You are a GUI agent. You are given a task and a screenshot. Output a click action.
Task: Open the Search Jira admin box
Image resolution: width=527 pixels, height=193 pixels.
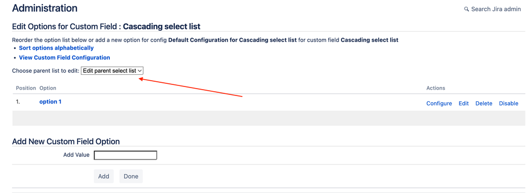493,9
